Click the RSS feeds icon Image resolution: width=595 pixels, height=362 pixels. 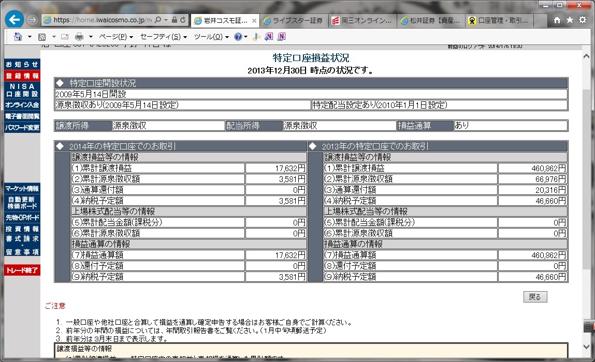coord(42,37)
